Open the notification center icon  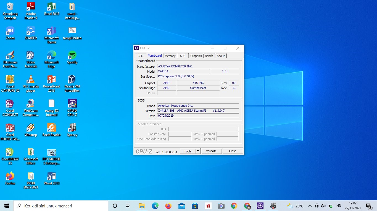[x=369, y=206]
